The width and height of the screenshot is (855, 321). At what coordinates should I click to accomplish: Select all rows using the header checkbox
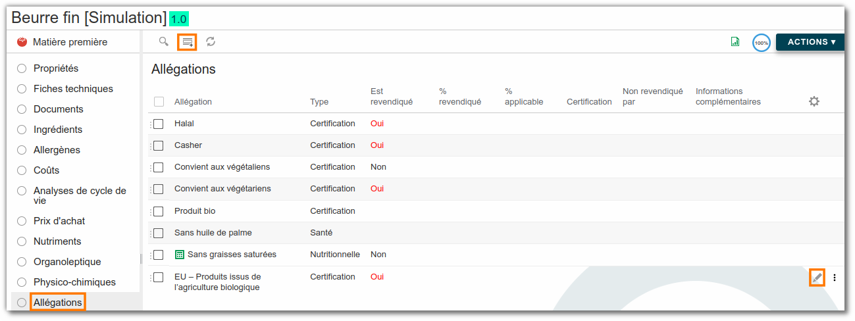[159, 102]
